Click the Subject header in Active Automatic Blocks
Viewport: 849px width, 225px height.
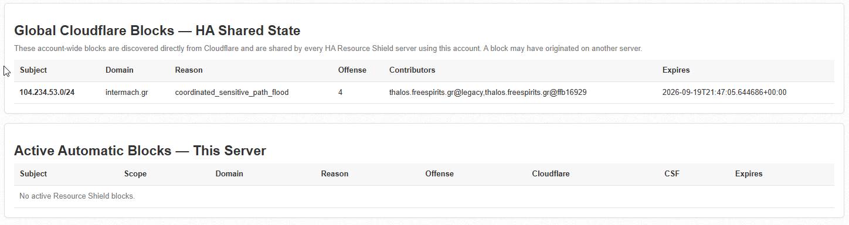33,174
